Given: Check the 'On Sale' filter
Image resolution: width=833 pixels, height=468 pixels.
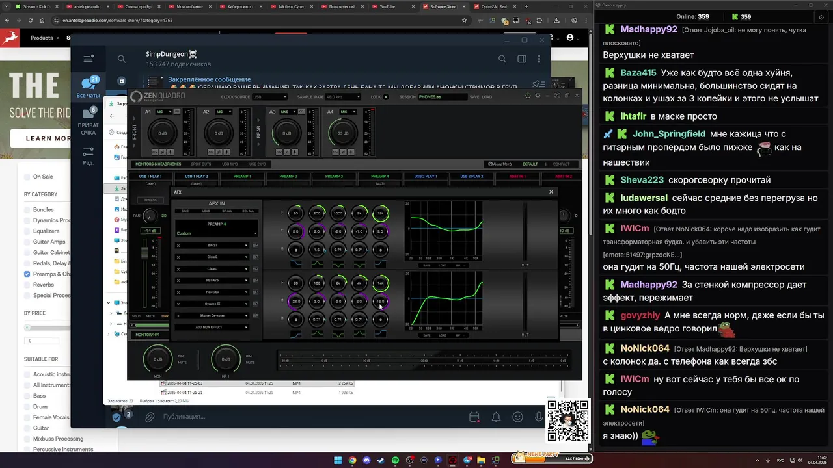Looking at the screenshot, I should [27, 177].
